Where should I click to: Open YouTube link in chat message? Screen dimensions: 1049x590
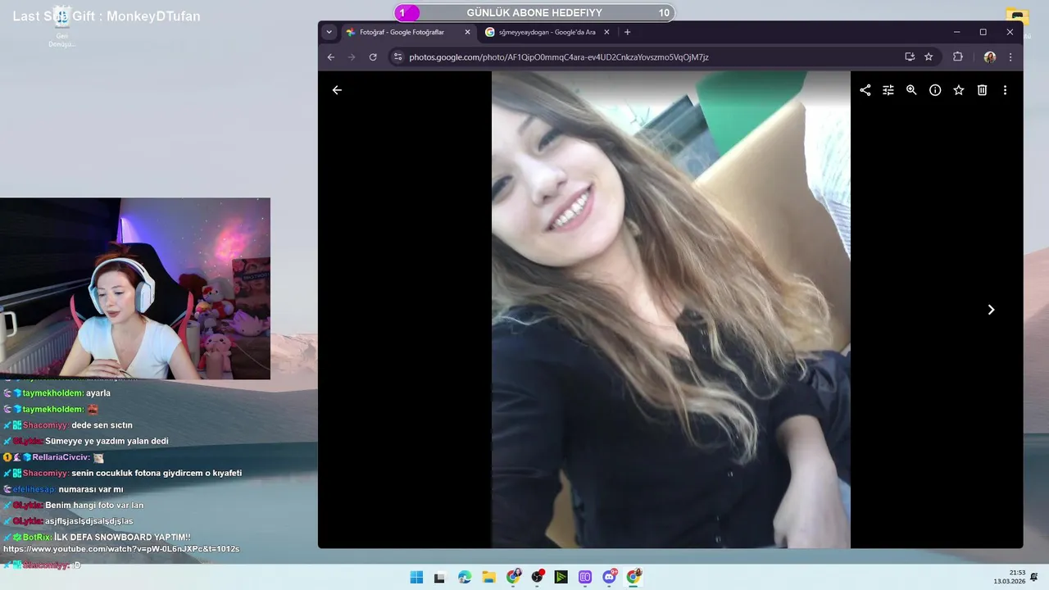(121, 549)
